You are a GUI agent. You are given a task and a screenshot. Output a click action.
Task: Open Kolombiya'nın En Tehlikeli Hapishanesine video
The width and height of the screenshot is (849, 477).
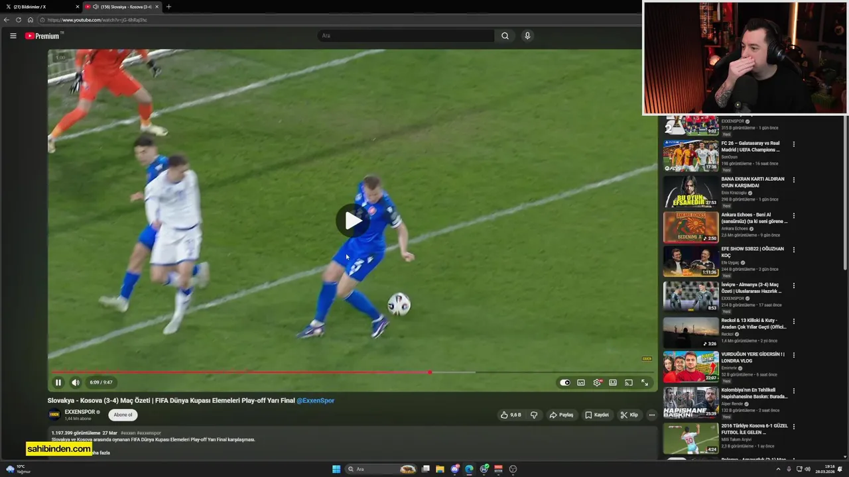click(x=754, y=393)
